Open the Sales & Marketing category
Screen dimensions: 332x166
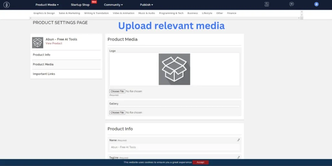tap(69, 13)
